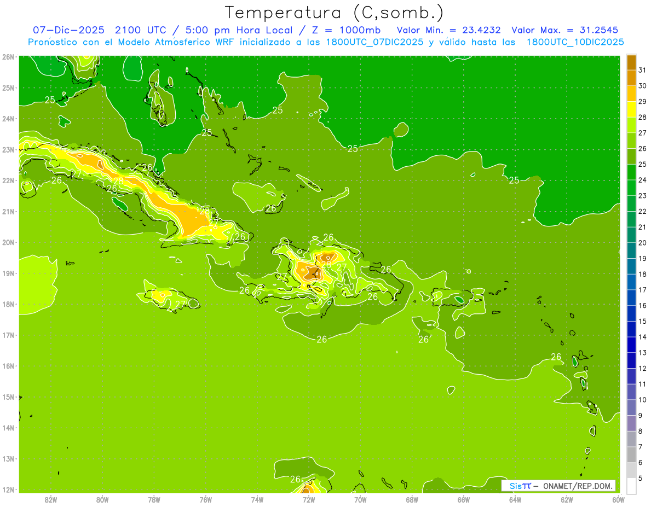
Task: Click the '2100 UTC' time text
Action: coord(141,30)
